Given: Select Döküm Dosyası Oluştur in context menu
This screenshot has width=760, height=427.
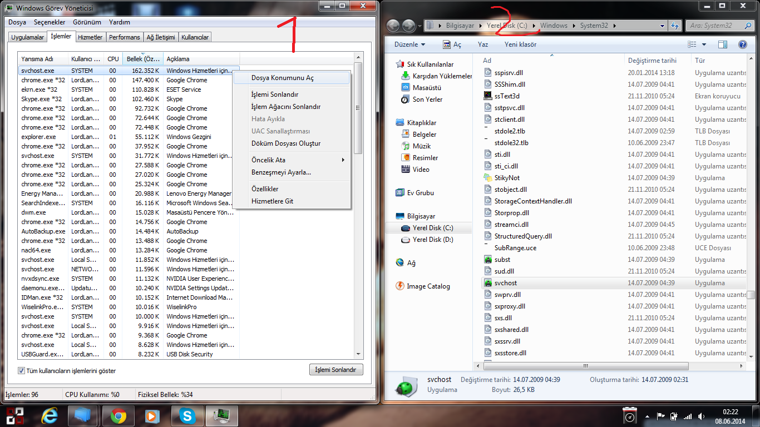Looking at the screenshot, I should point(292,143).
